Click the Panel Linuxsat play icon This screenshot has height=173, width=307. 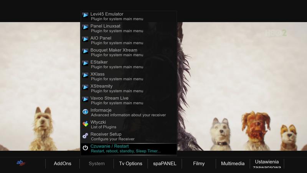(x=85, y=27)
